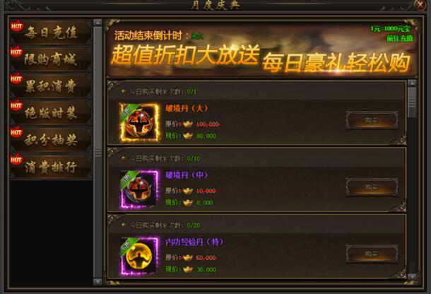The image size is (431, 294).
Task: Open the 每日充值 tab
Action: pyautogui.click(x=51, y=33)
